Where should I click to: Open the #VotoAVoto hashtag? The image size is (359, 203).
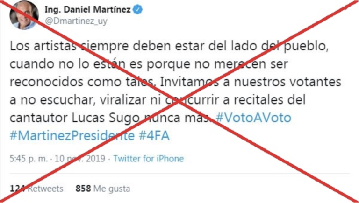[253, 118]
